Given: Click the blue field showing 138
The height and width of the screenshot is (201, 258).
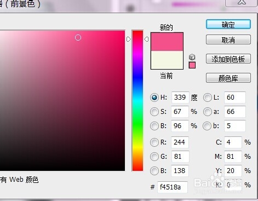Looking at the screenshot, I should coord(180,171).
